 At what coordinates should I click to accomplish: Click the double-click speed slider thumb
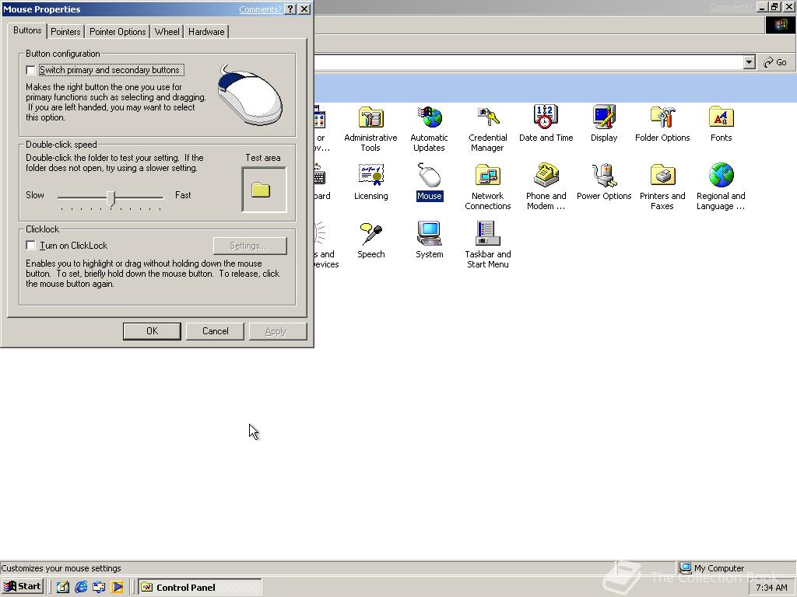pyautogui.click(x=111, y=198)
